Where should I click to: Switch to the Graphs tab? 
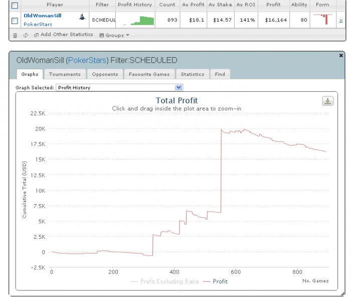(x=30, y=74)
